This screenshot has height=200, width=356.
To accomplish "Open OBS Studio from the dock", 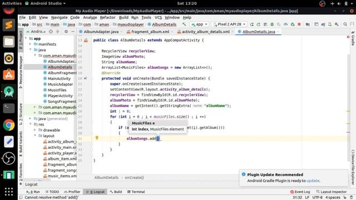I will coord(9,158).
